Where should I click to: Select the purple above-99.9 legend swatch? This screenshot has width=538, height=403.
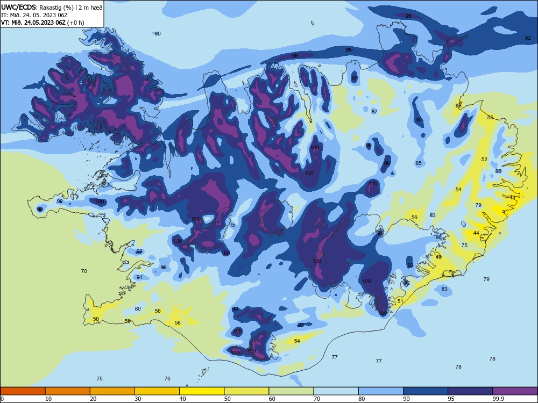pyautogui.click(x=515, y=391)
